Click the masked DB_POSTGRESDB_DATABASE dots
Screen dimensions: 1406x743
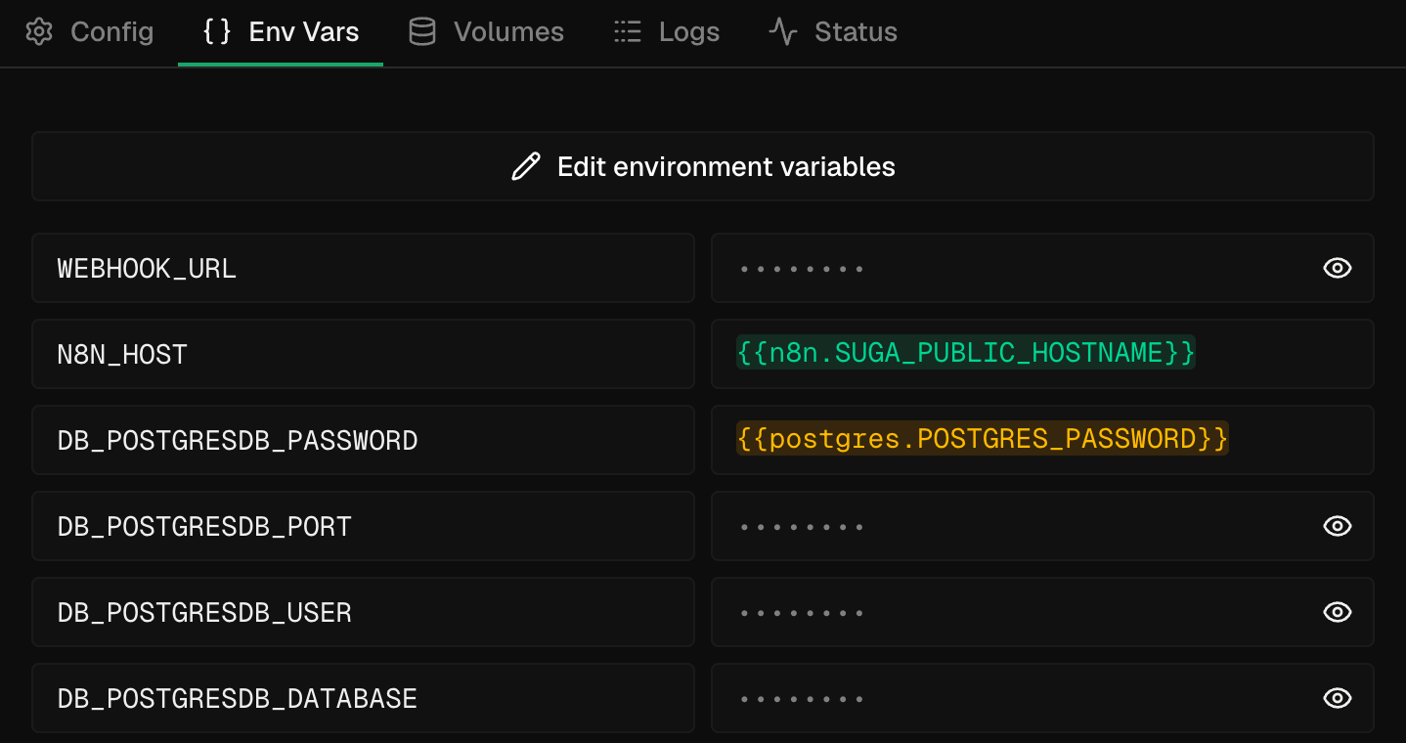pyautogui.click(x=802, y=699)
